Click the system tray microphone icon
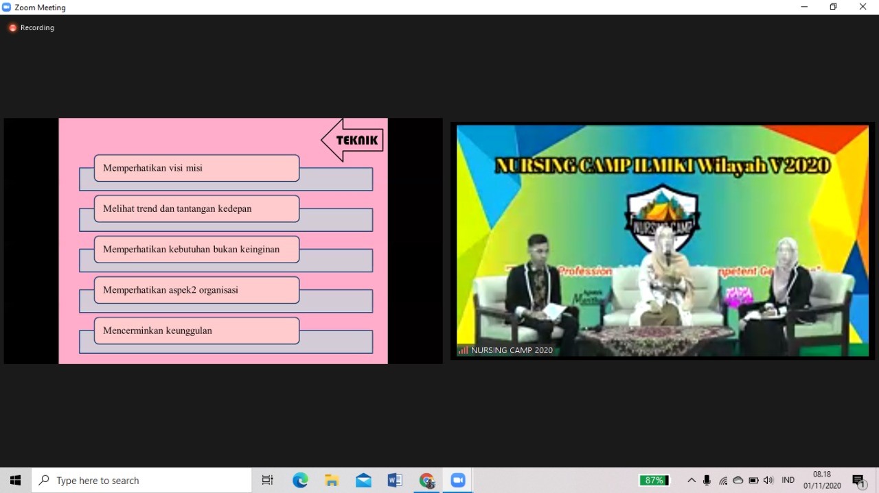The image size is (879, 493). point(707,481)
